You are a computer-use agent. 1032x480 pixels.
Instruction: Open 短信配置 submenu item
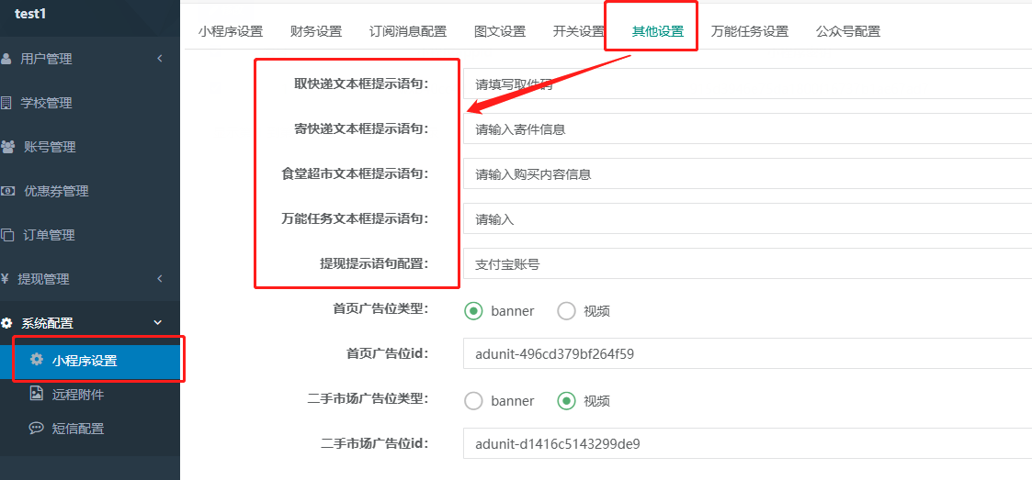[78, 429]
